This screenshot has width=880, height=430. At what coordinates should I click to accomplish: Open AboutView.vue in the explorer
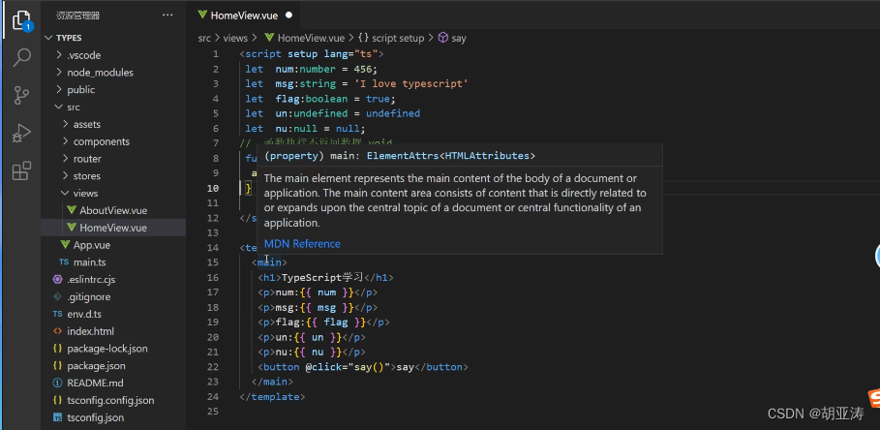113,210
